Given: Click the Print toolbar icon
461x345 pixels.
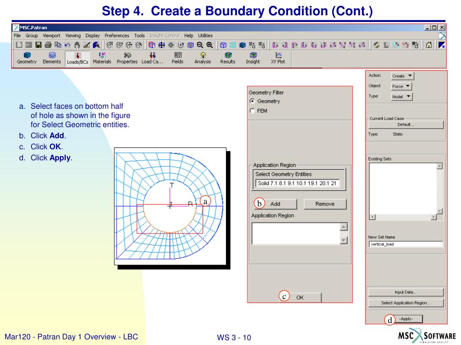Looking at the screenshot, I should (48, 45).
